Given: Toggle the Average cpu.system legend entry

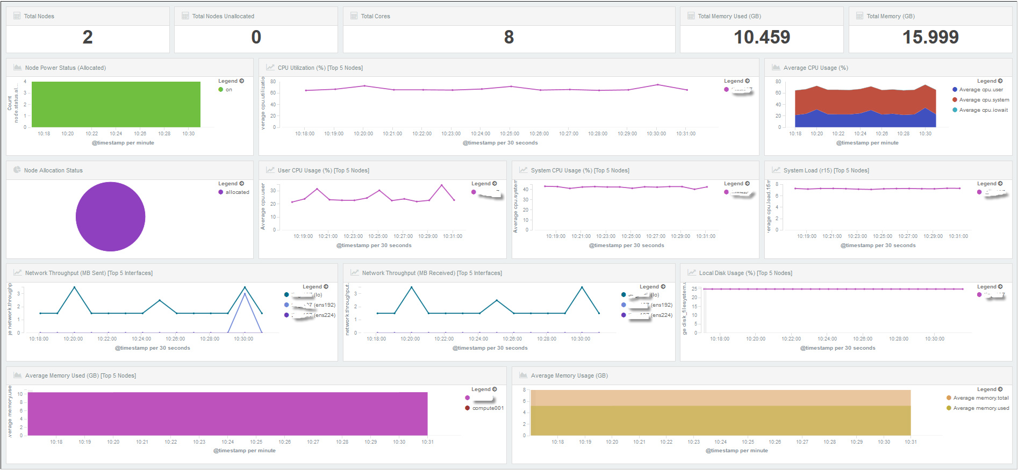Looking at the screenshot, I should click(984, 100).
